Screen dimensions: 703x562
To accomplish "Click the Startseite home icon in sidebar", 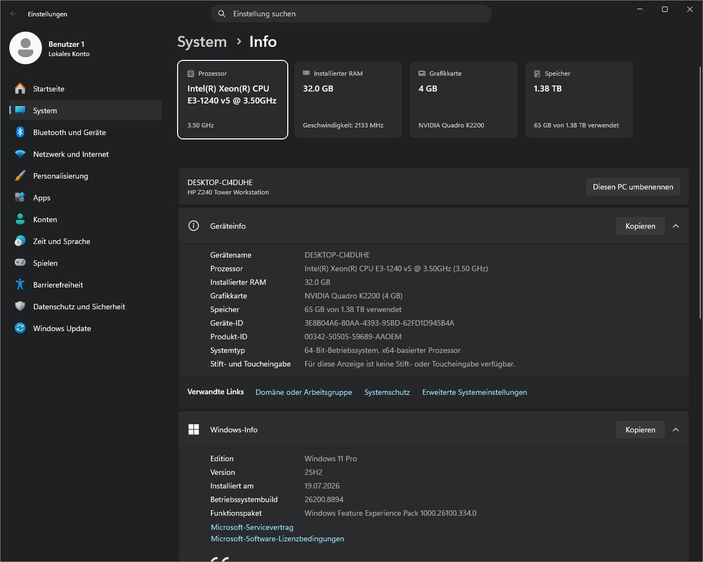I will (x=20, y=88).
